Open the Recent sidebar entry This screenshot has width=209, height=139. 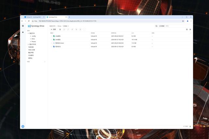[x=31, y=53]
